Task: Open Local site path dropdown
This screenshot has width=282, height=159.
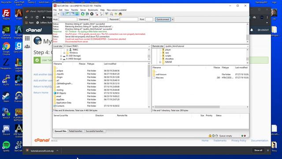Action: [149, 46]
